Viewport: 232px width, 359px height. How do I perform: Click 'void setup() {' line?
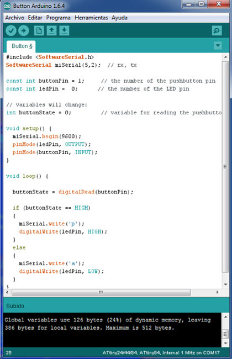click(29, 129)
